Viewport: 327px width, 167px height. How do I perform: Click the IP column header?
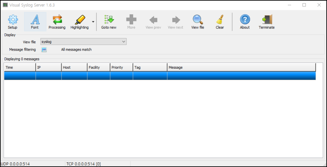[49, 68]
